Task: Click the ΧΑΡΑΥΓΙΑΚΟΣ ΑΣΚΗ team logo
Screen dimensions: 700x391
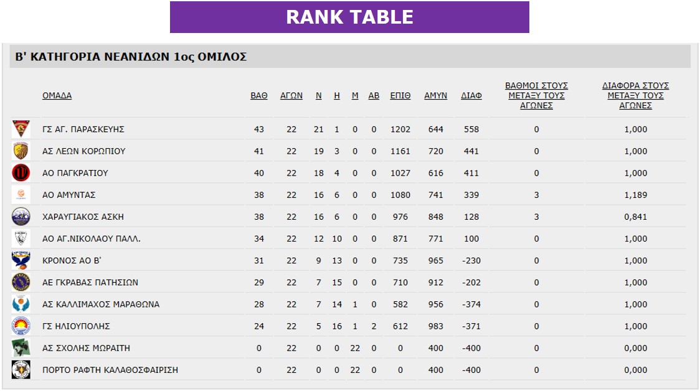Action: tap(21, 217)
